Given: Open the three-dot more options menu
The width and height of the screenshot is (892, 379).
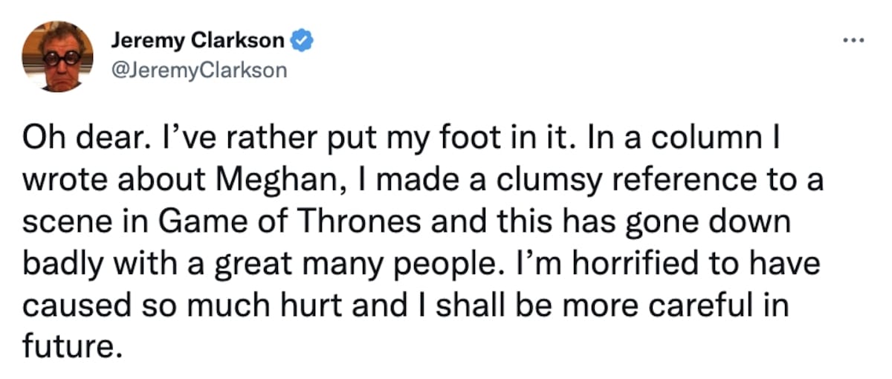Looking at the screenshot, I should point(855,39).
